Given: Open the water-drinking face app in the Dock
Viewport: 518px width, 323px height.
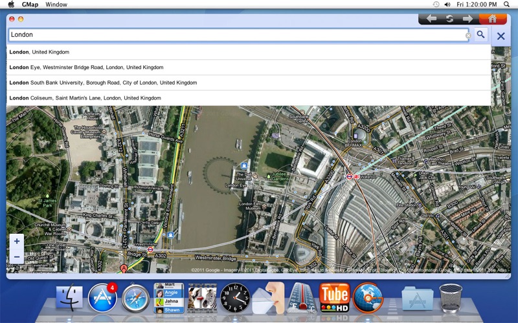Looking at the screenshot, I should (268, 298).
